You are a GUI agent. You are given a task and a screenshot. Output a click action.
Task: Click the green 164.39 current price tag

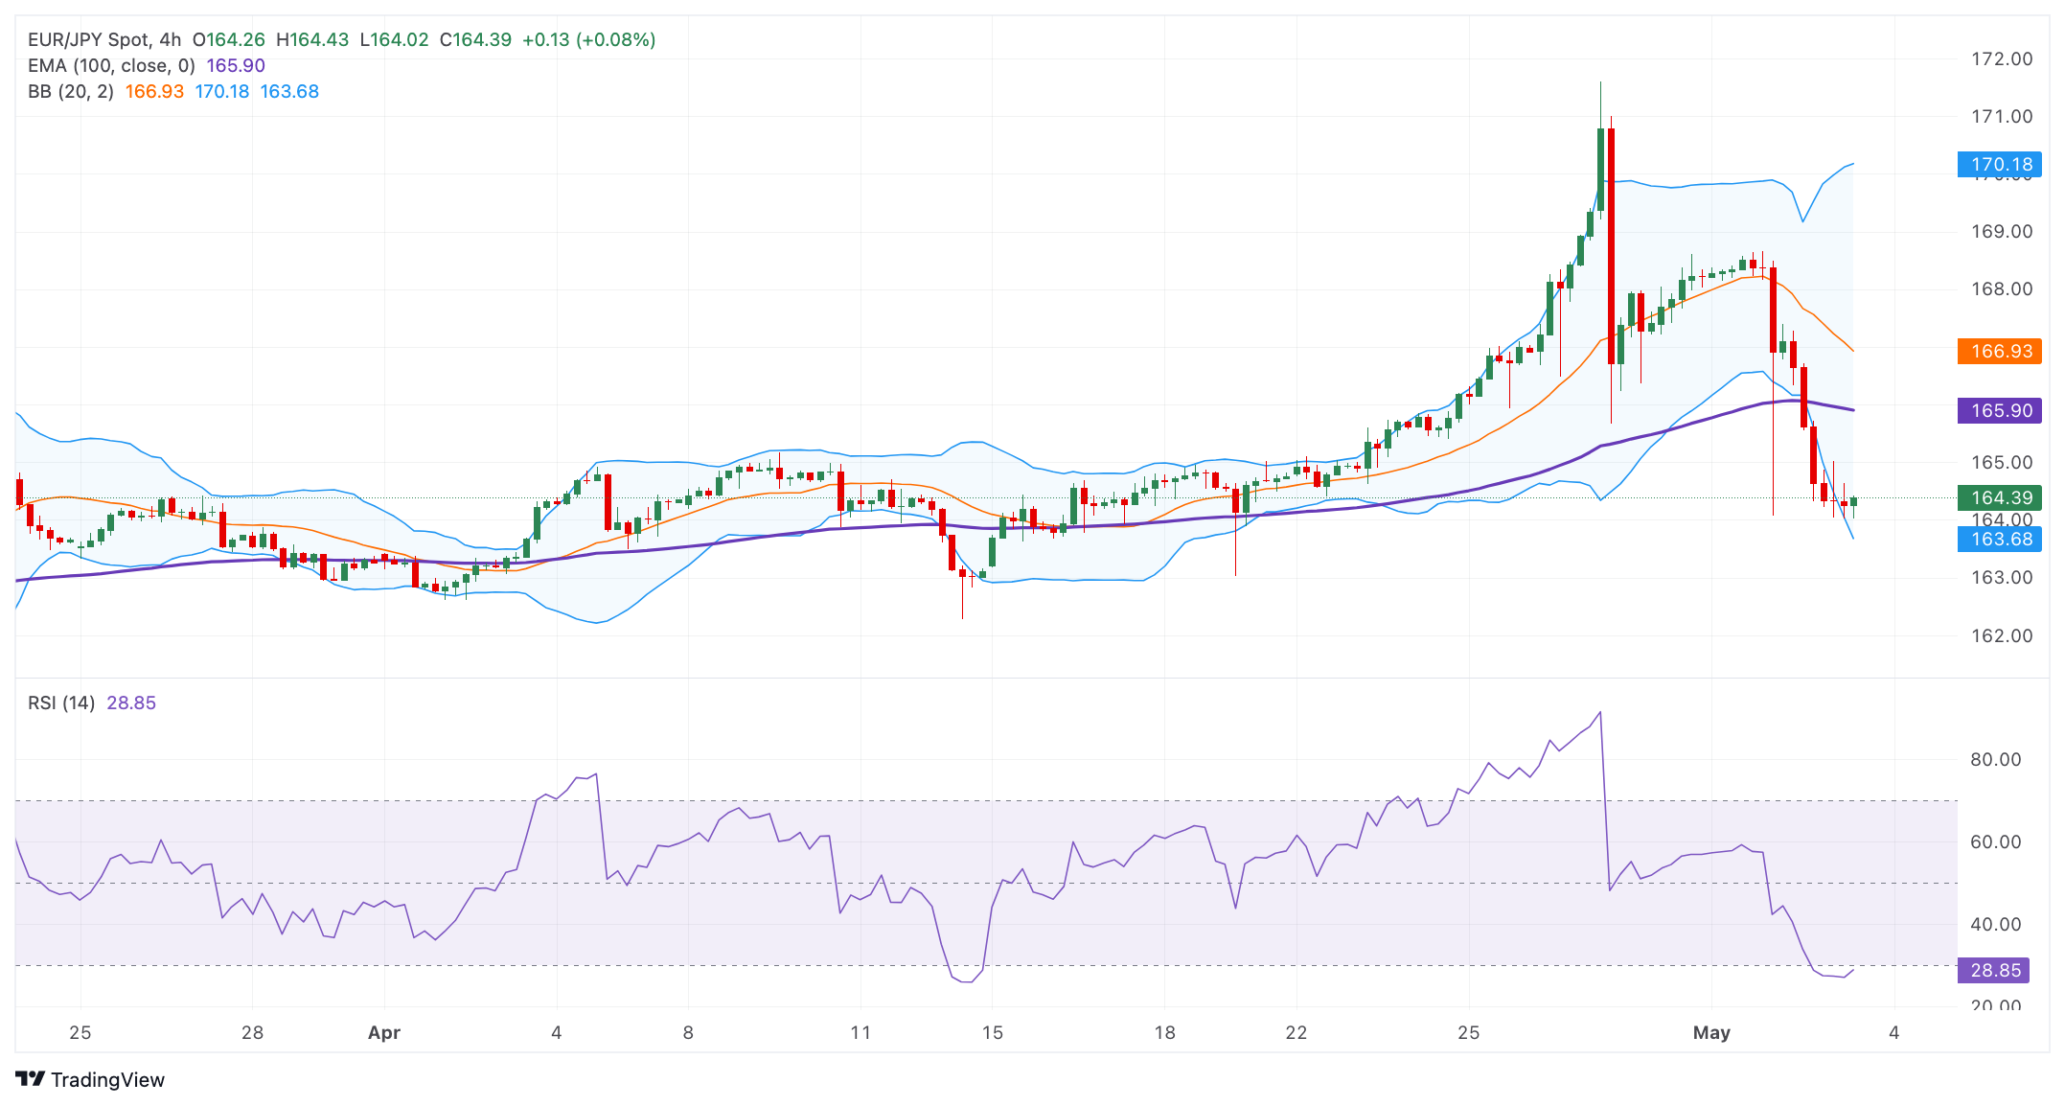tap(2000, 498)
